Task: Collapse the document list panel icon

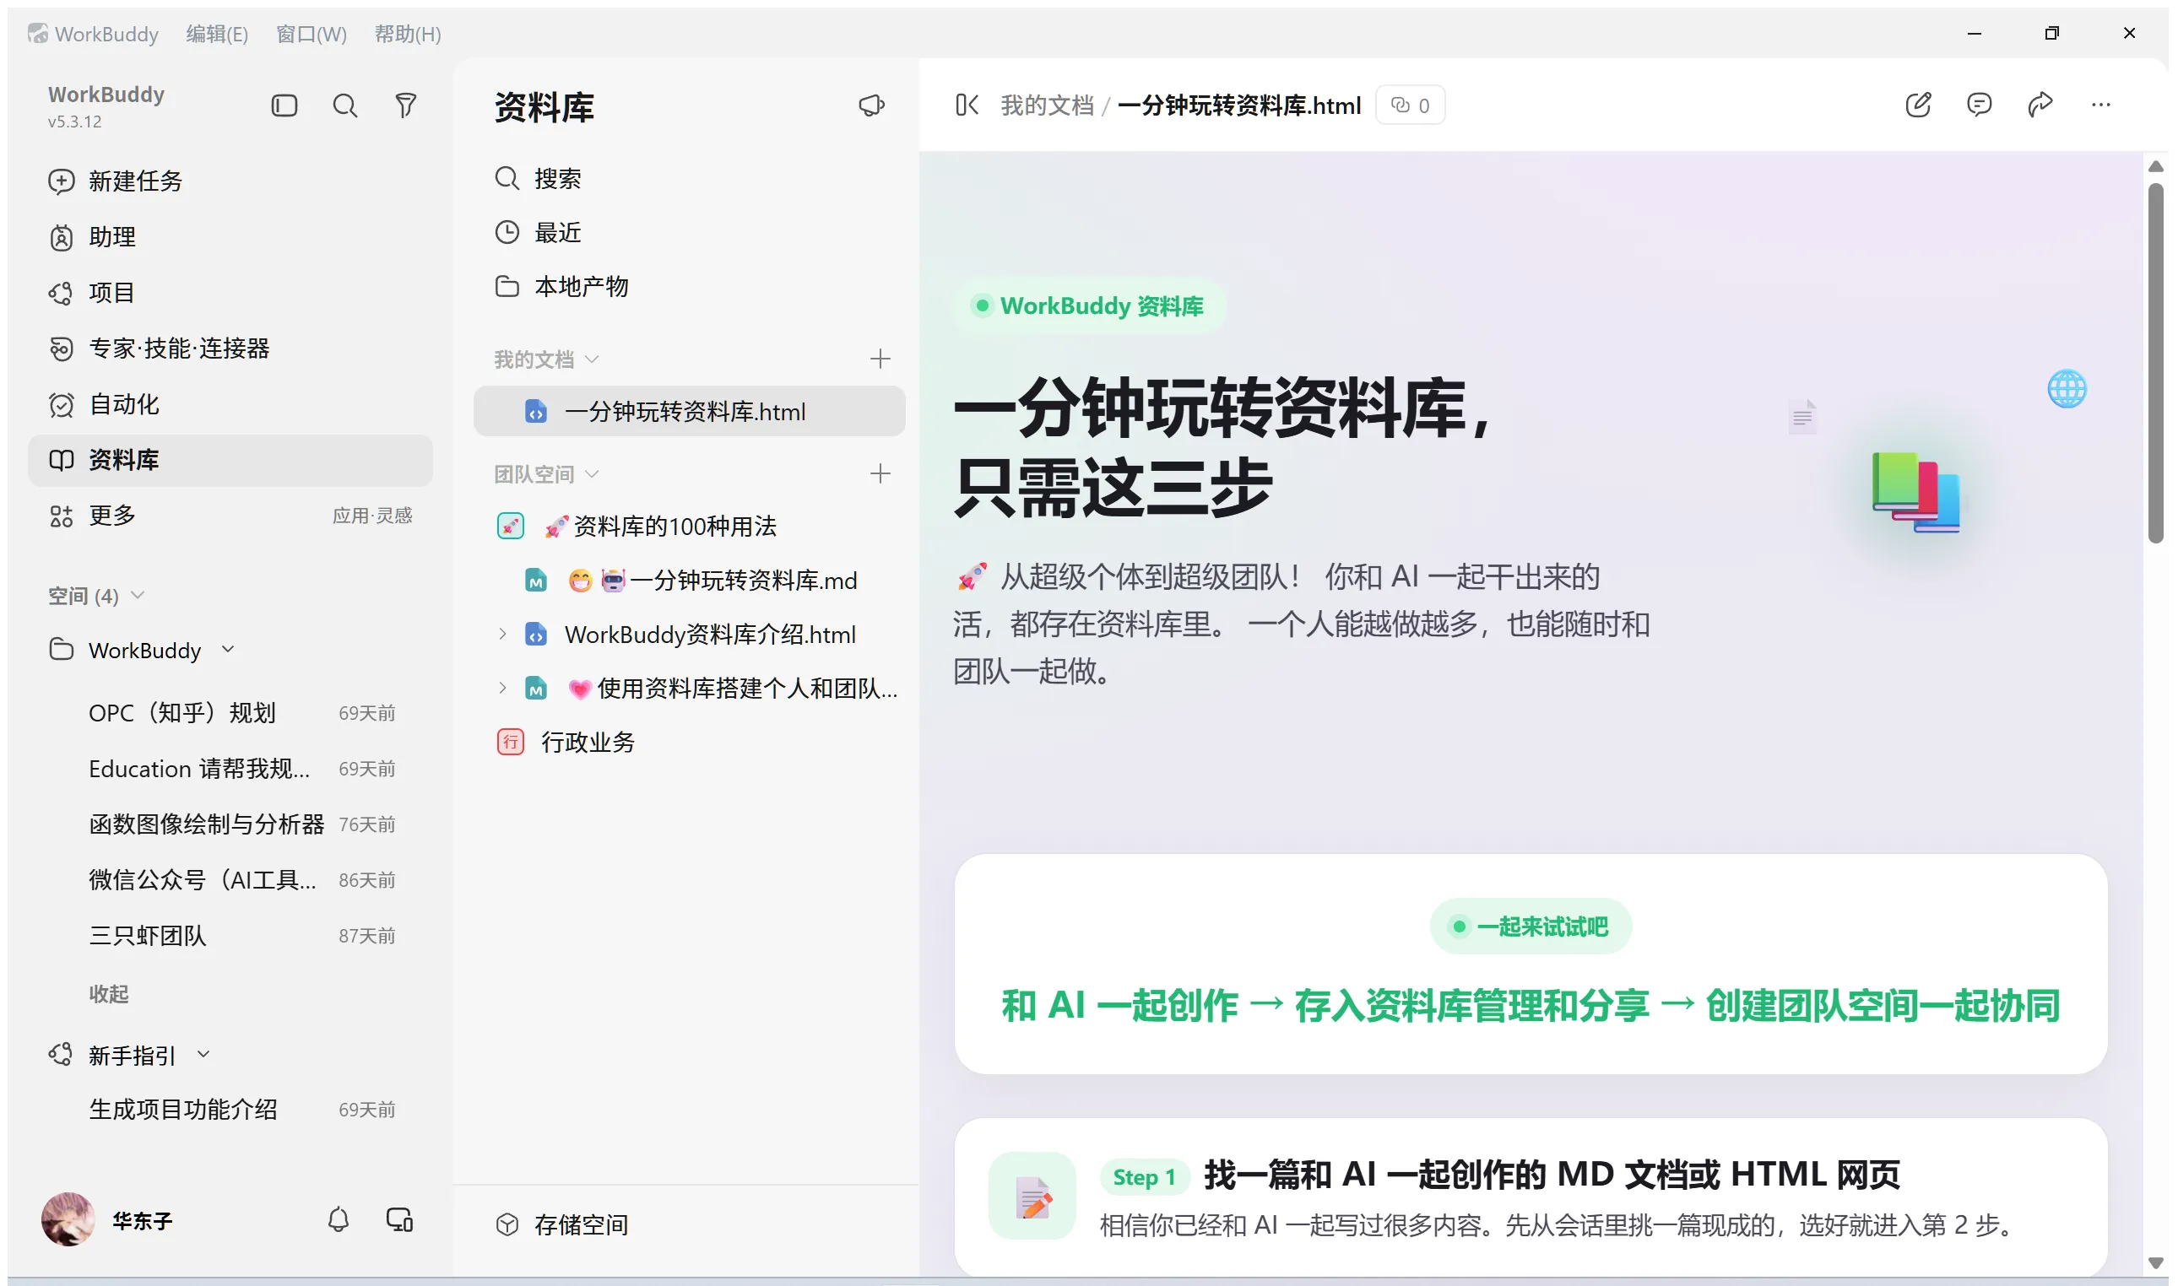Action: pyautogui.click(x=967, y=105)
